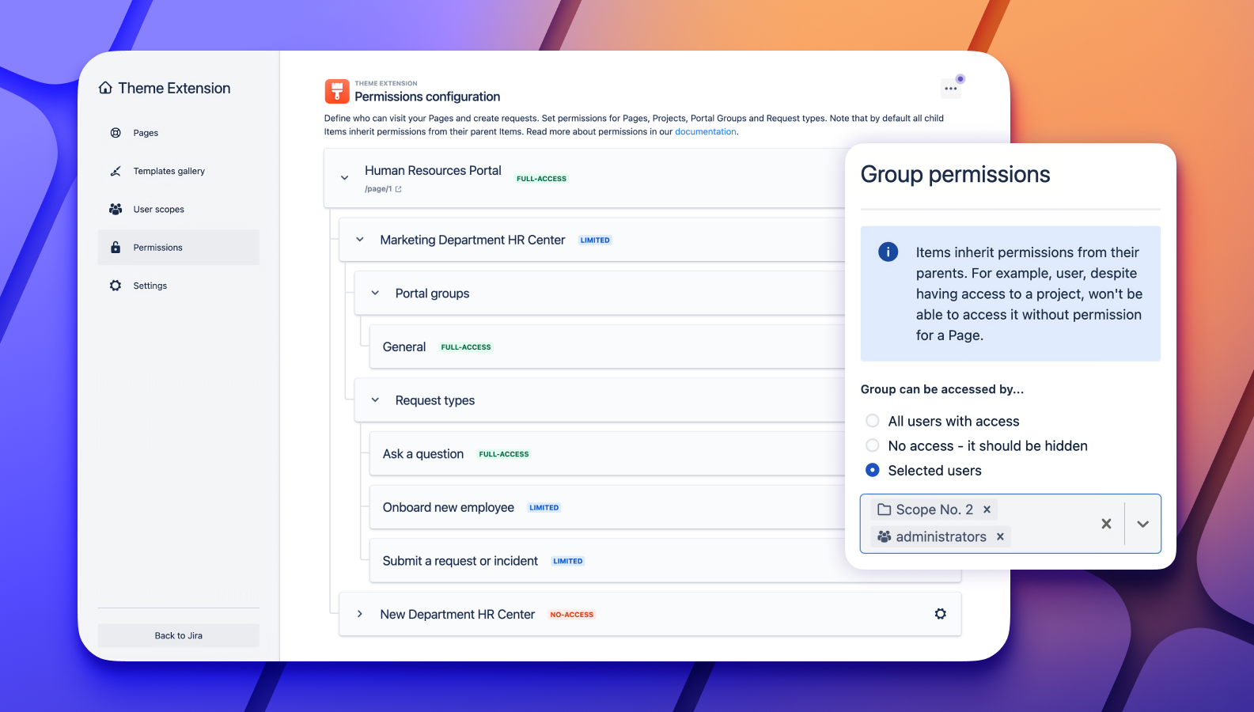
Task: Go to User scopes section
Action: tap(179, 209)
